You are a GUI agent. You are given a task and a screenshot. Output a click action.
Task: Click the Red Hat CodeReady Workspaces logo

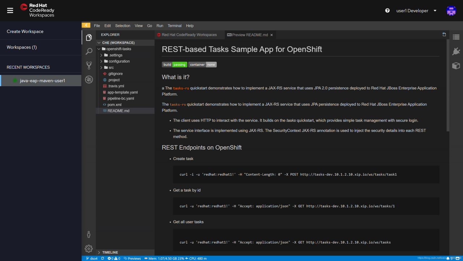[x=37, y=10]
